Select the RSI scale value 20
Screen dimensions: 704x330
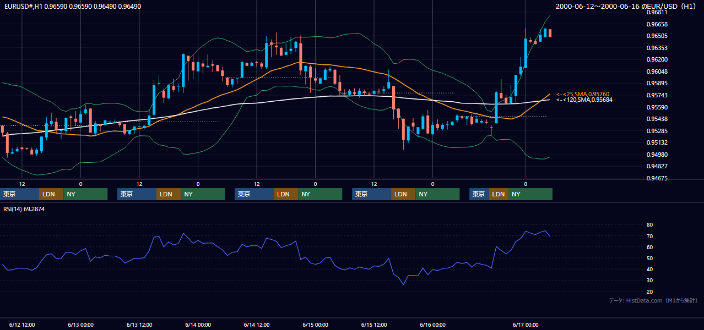click(x=649, y=291)
